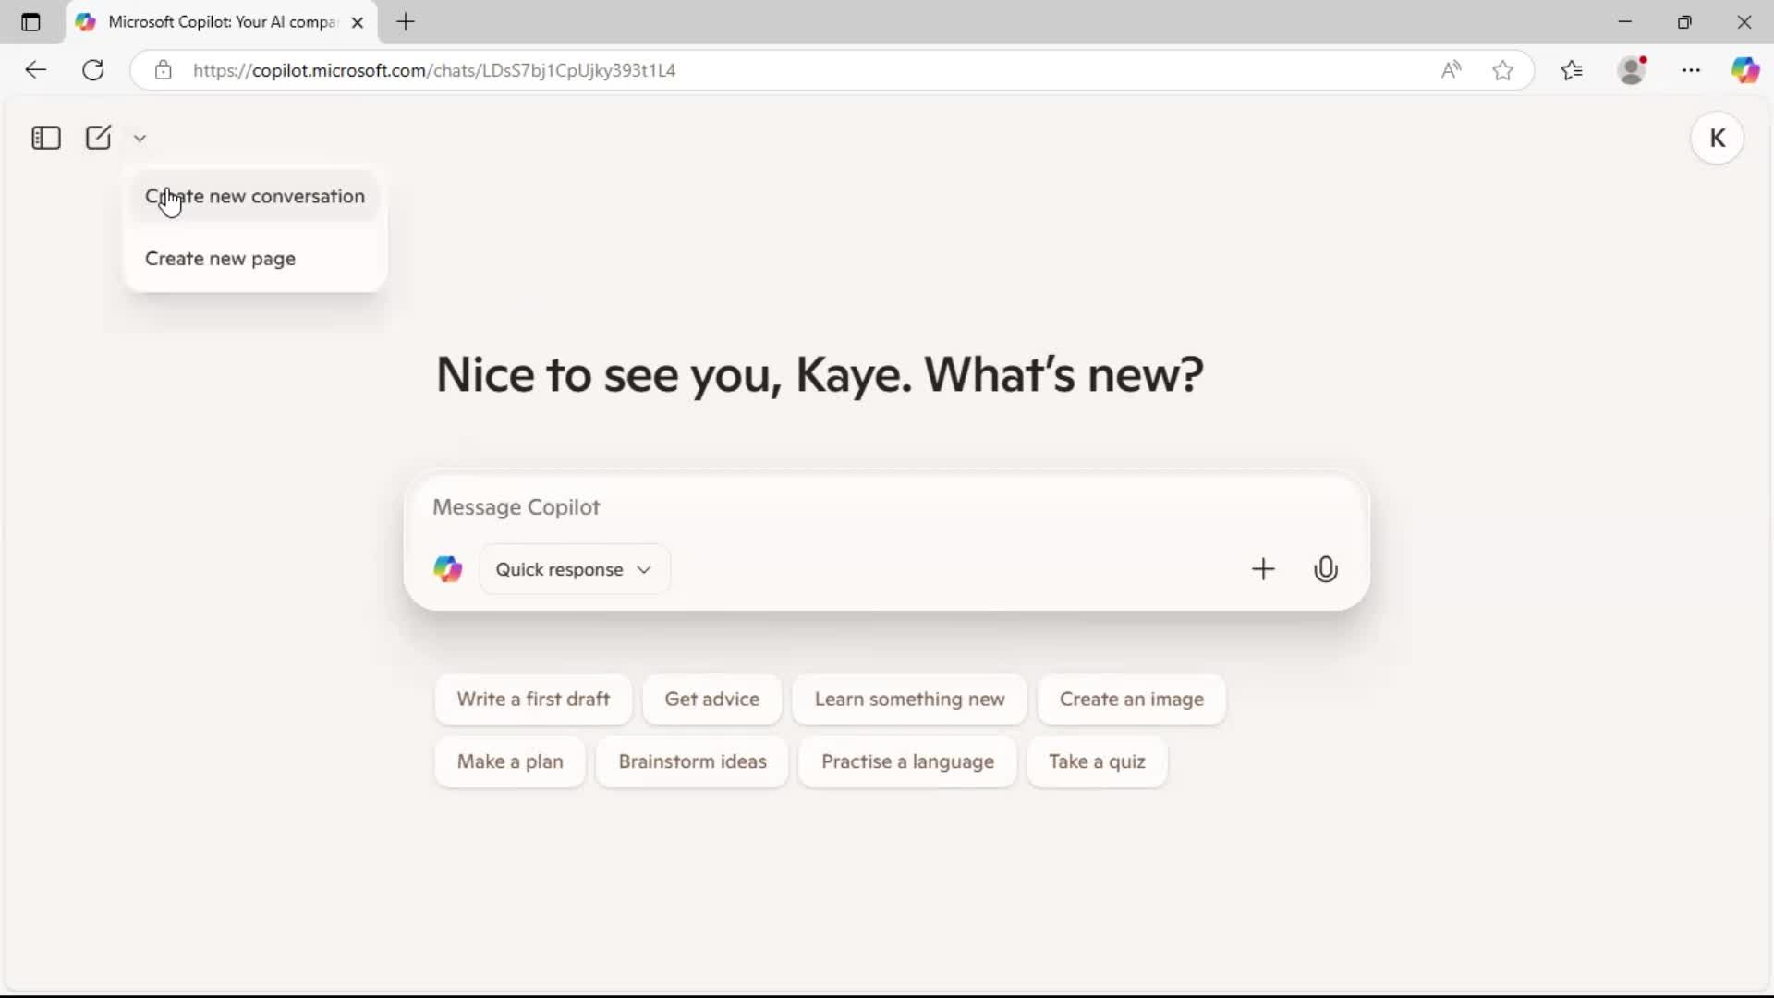
Task: Open browser Settings and more ellipsis
Action: coord(1691,70)
